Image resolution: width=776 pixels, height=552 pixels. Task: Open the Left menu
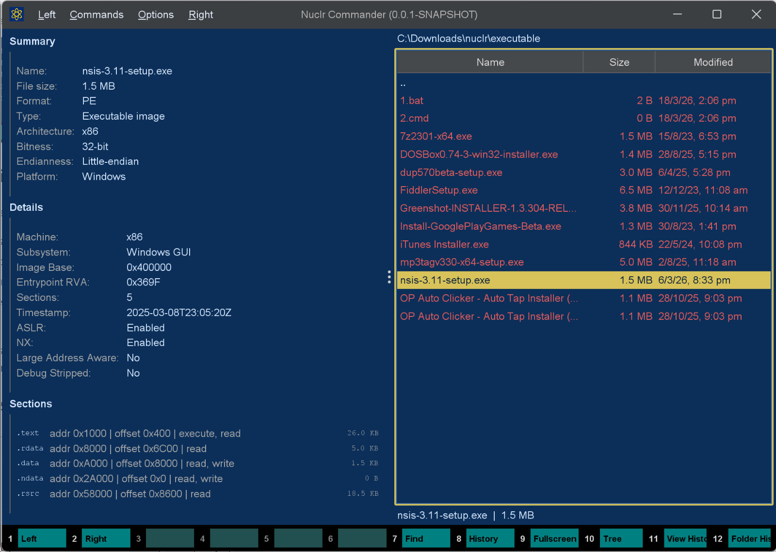(47, 15)
